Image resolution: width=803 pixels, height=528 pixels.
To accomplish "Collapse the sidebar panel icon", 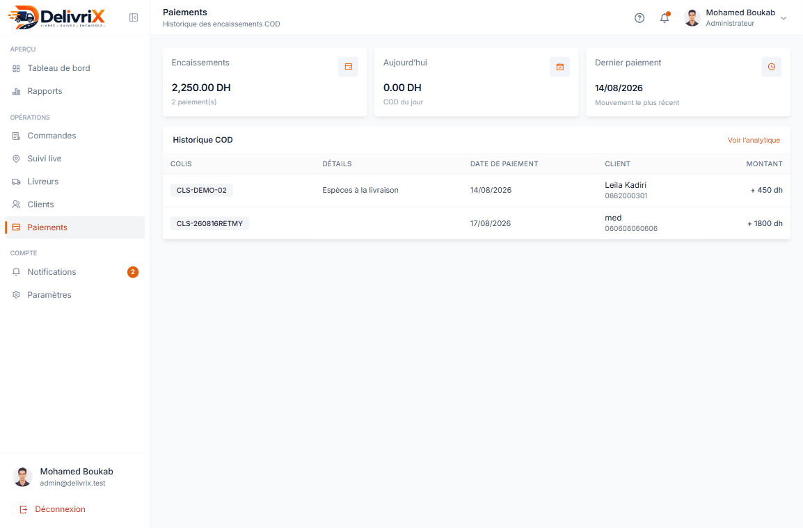I will (134, 18).
